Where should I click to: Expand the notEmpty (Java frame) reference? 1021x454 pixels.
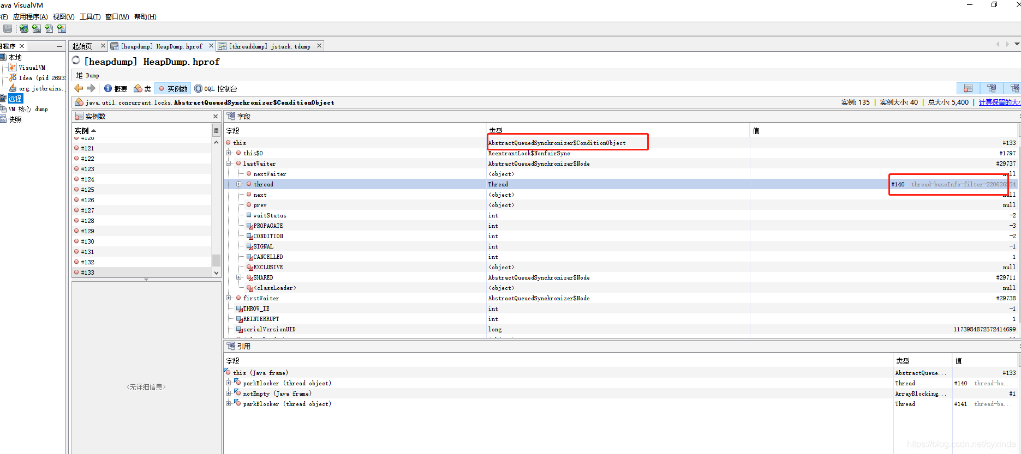(x=229, y=394)
